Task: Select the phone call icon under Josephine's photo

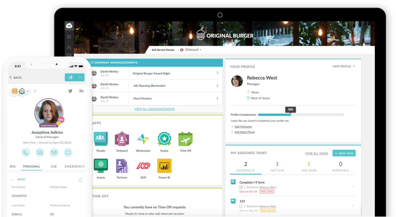Action: [x=25, y=152]
